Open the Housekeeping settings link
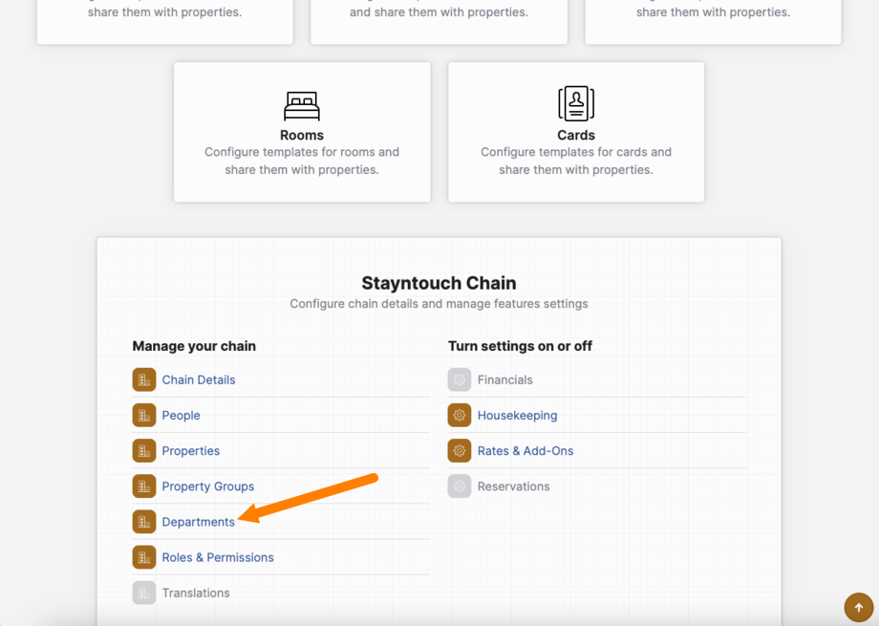Viewport: 879px width, 626px height. coord(518,415)
